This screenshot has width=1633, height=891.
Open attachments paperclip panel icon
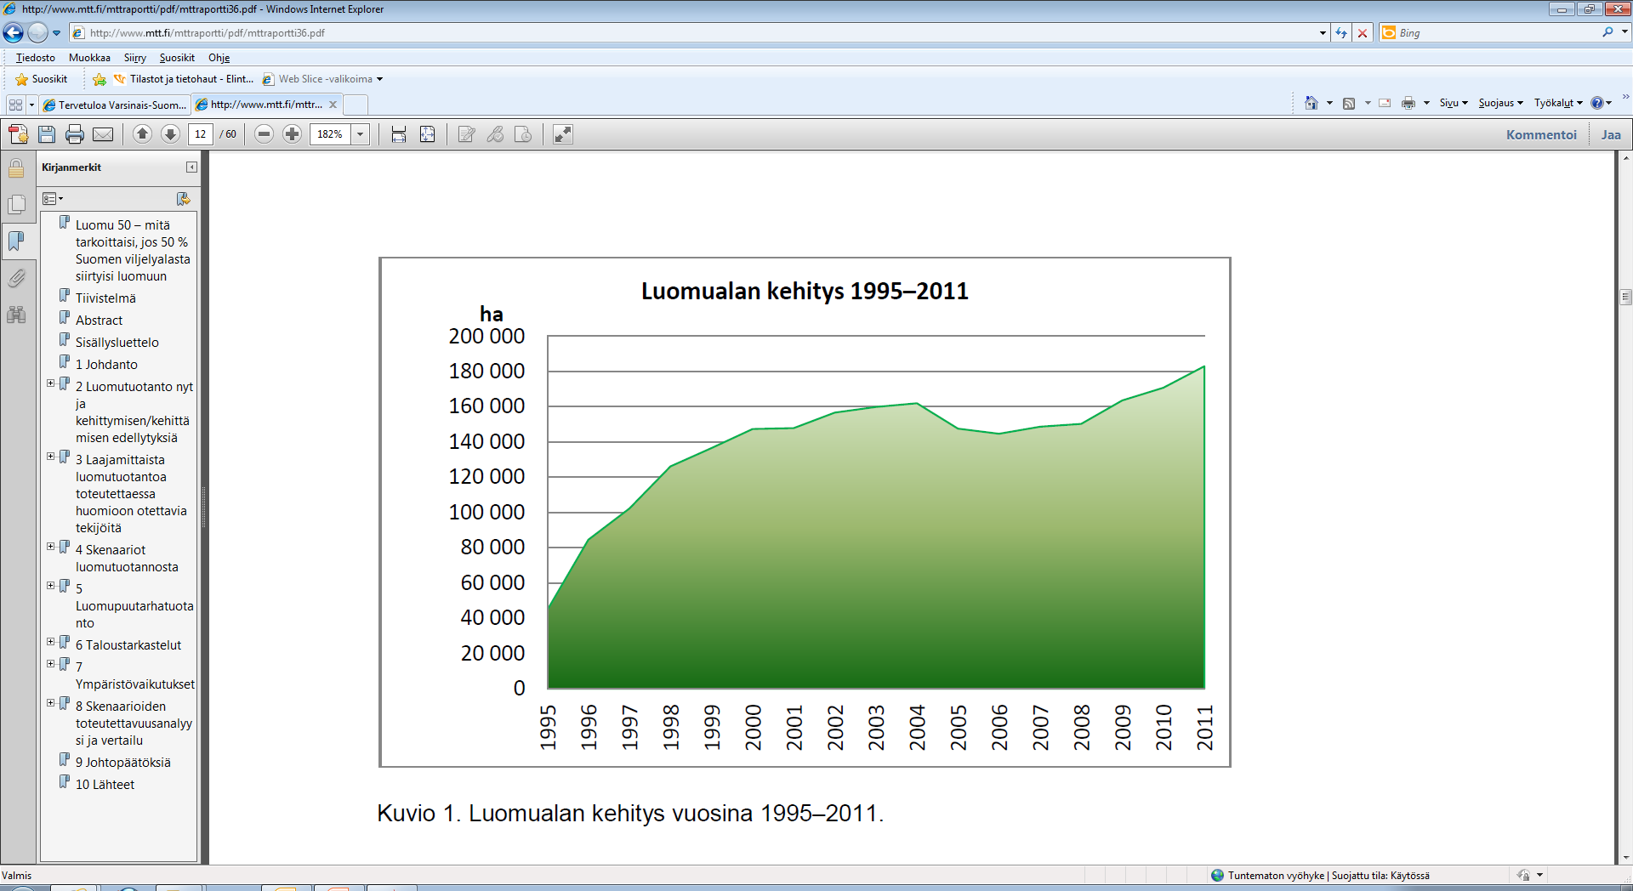point(16,278)
